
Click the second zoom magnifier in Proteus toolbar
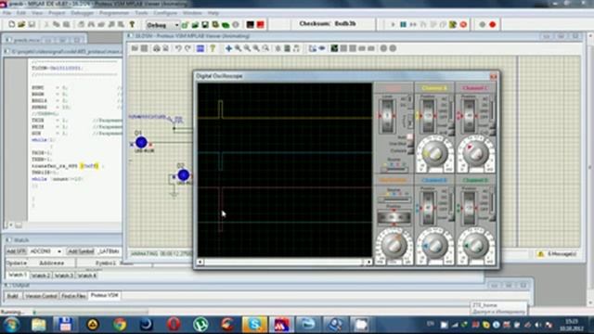pos(248,48)
